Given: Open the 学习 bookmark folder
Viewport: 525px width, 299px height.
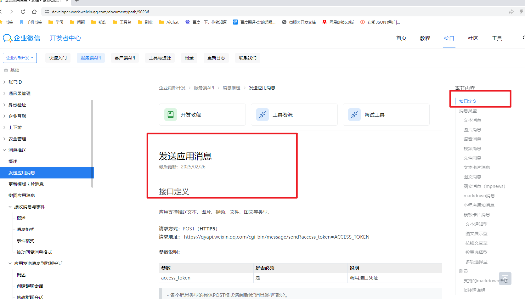Looking at the screenshot, I should 56,22.
